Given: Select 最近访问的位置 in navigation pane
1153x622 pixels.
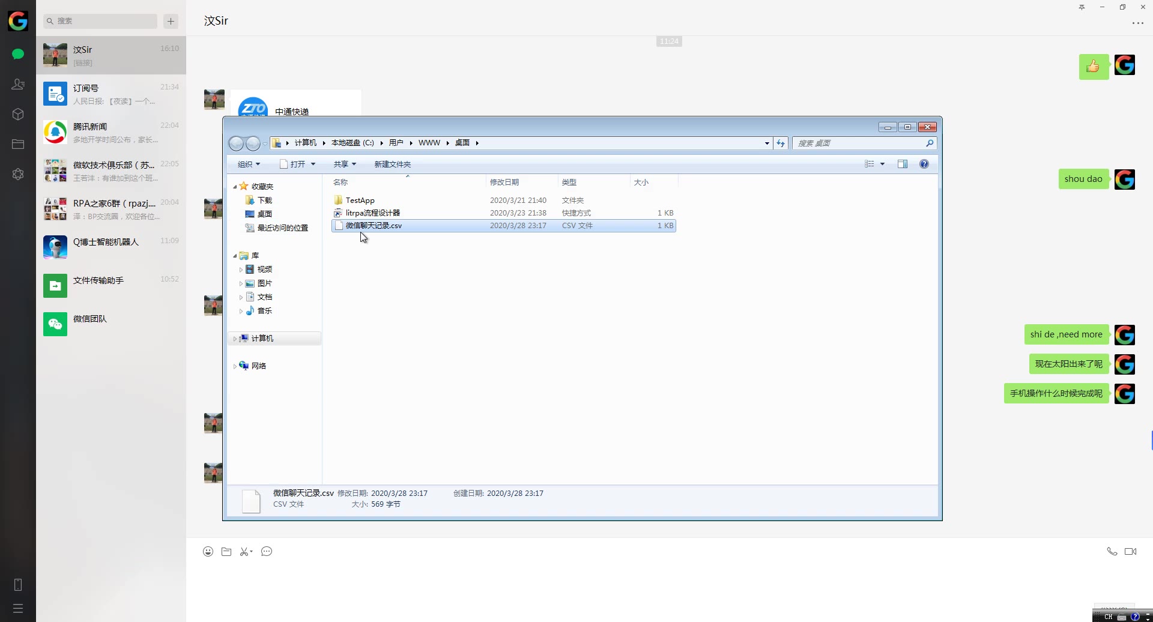Looking at the screenshot, I should pos(277,228).
